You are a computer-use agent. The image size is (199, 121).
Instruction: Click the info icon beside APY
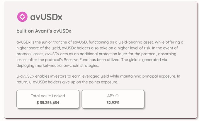[117, 96]
